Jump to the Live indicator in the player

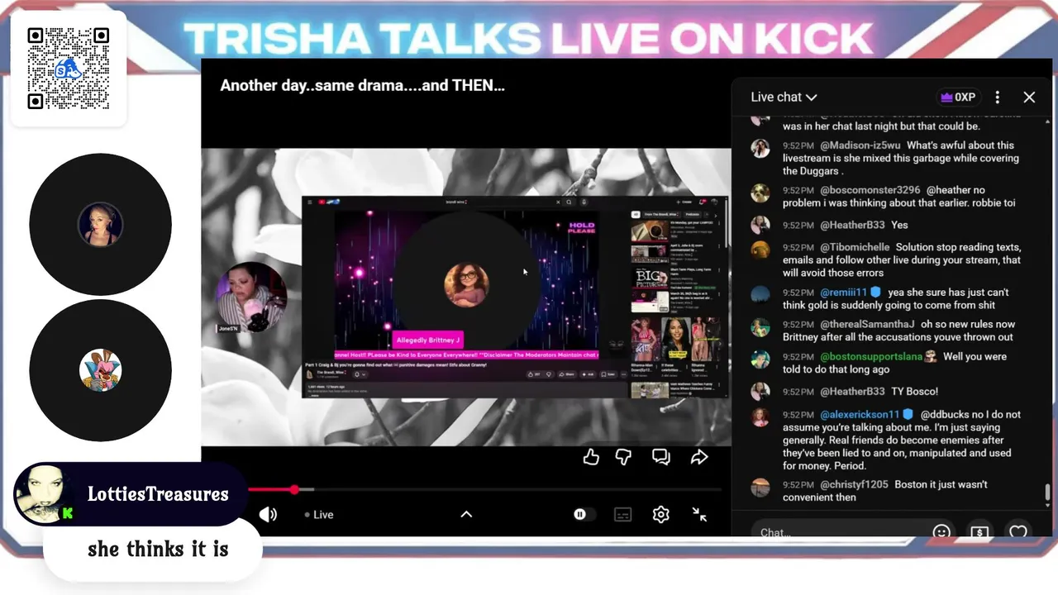click(319, 514)
